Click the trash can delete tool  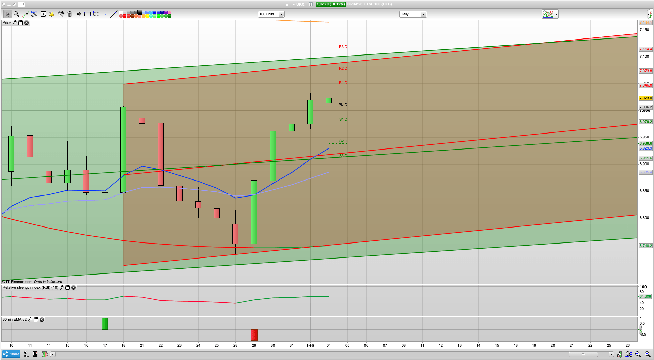coord(70,14)
